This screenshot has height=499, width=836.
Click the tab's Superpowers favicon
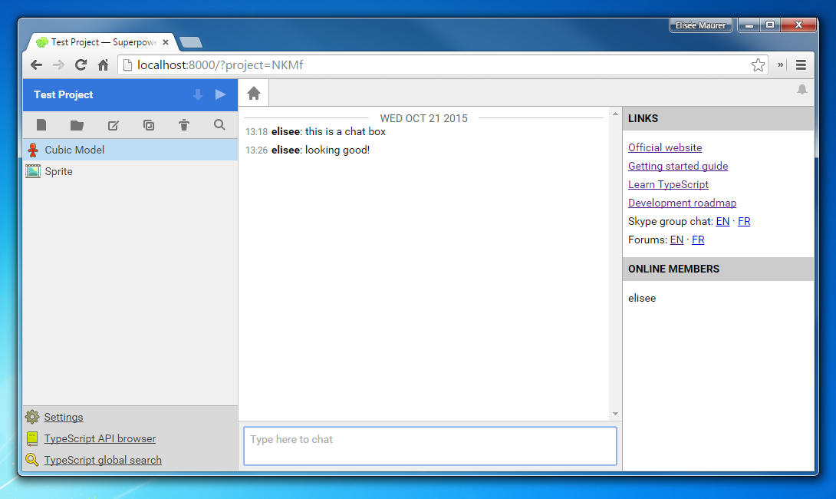click(x=41, y=42)
